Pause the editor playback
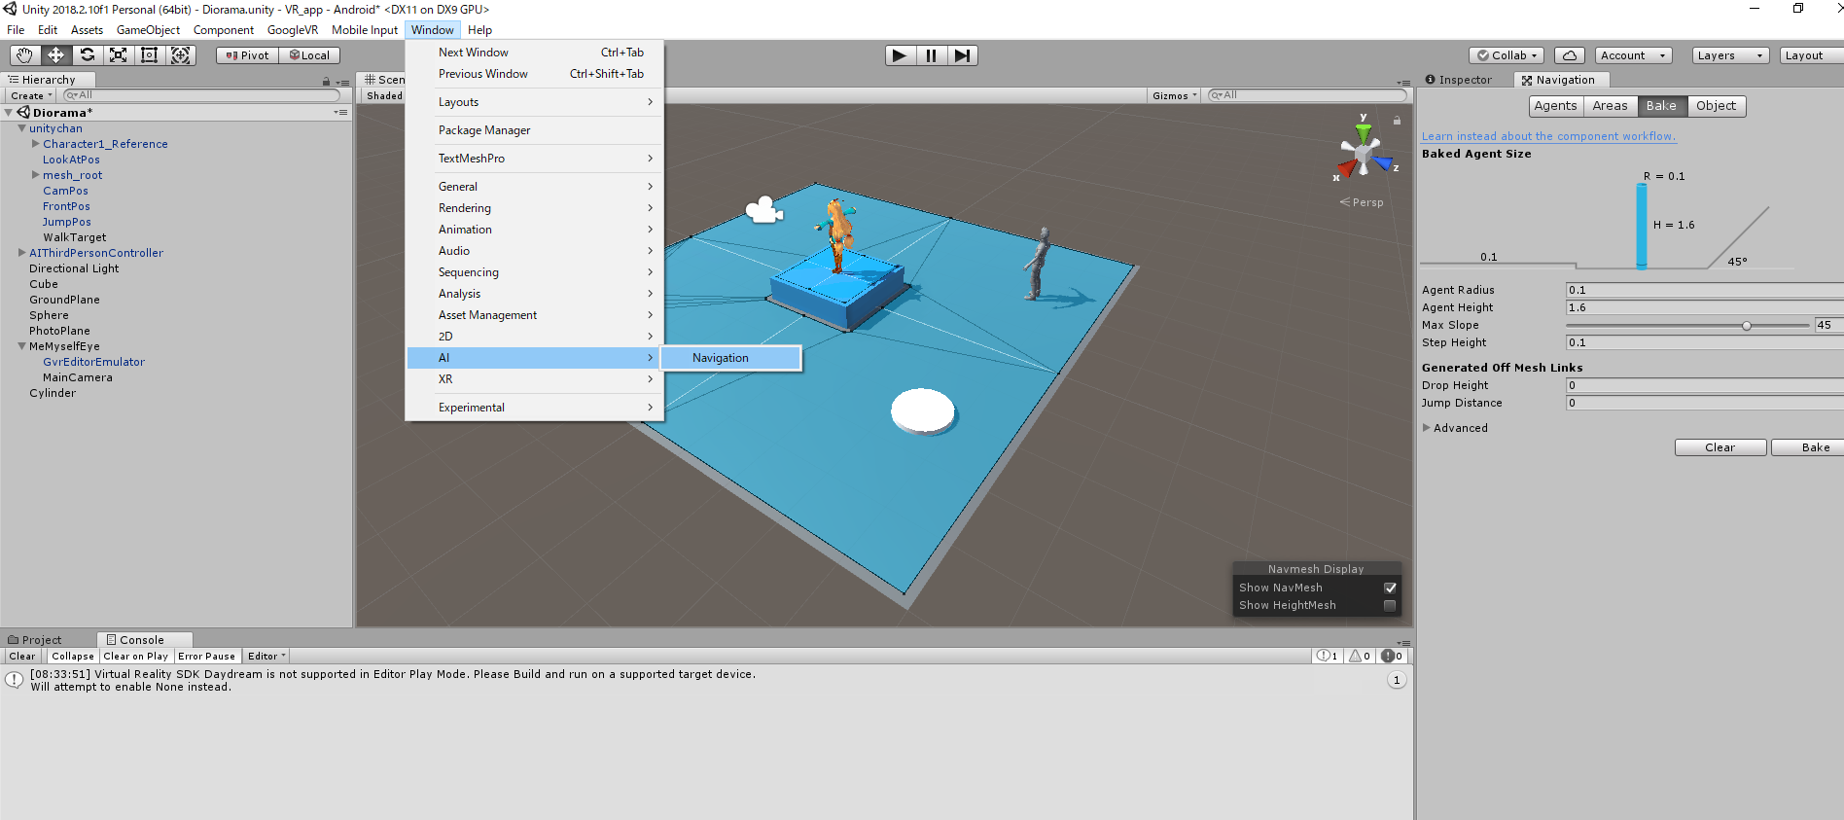The image size is (1844, 820). coord(931,55)
